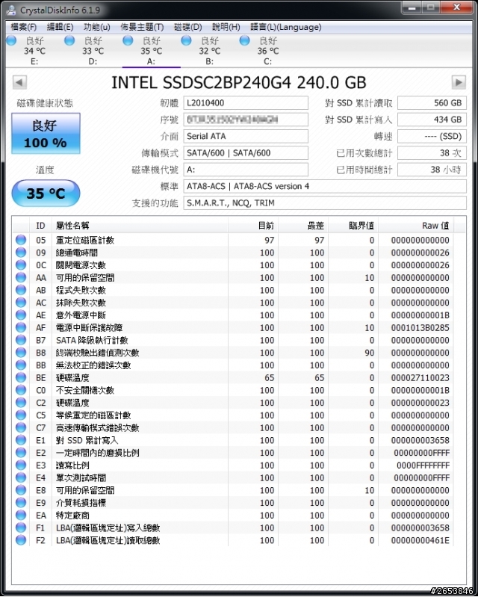Click the ID column header
The height and width of the screenshot is (597, 478).
coord(40,226)
